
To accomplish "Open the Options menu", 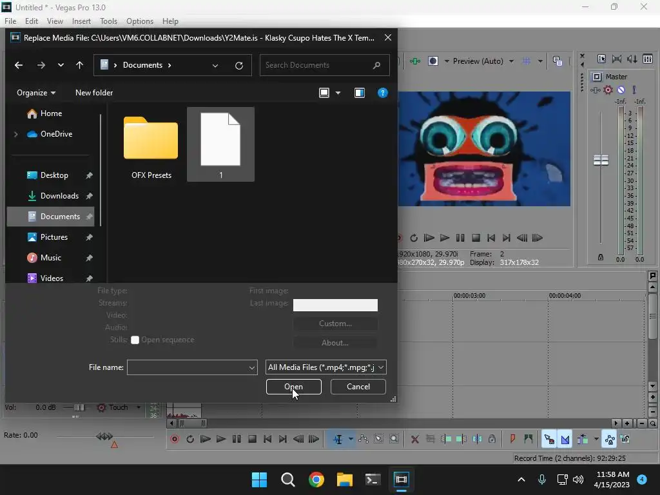I will pyautogui.click(x=140, y=21).
